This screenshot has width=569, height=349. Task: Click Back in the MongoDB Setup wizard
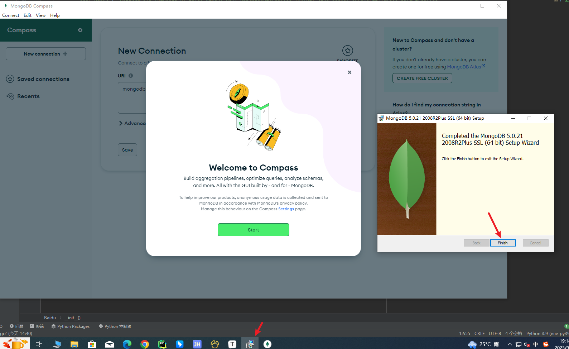(x=476, y=243)
